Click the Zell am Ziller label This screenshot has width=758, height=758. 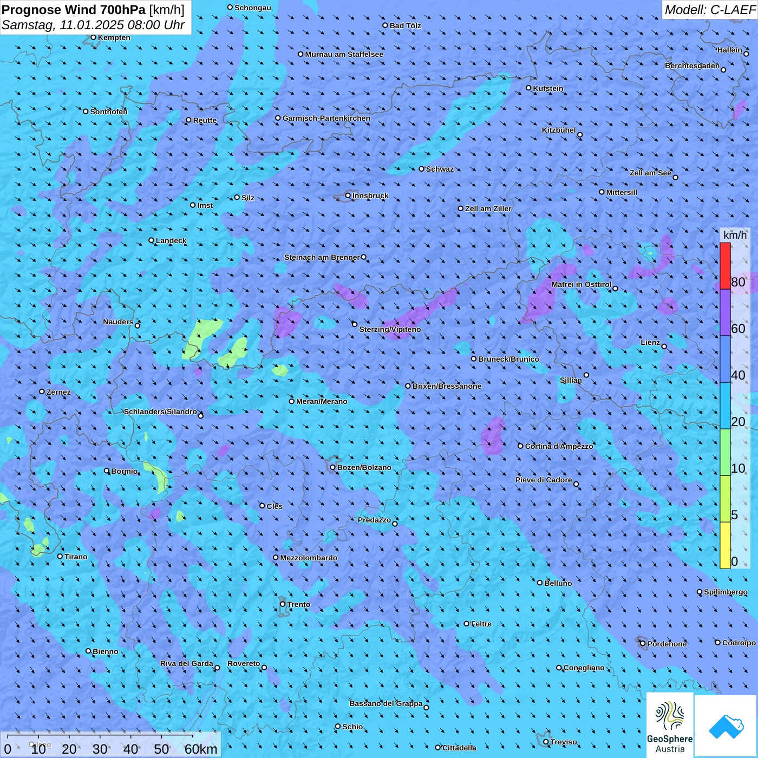[x=488, y=208]
